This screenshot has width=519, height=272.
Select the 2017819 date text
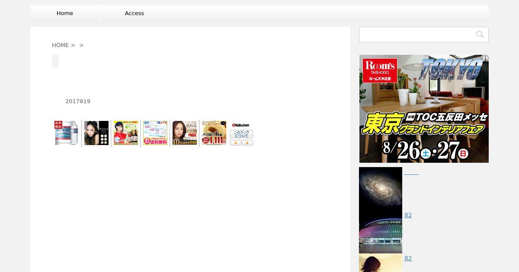pyautogui.click(x=78, y=101)
